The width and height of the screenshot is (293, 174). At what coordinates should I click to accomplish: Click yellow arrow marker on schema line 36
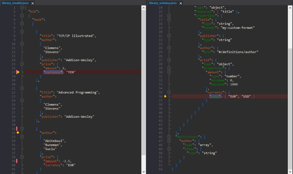pos(165,96)
